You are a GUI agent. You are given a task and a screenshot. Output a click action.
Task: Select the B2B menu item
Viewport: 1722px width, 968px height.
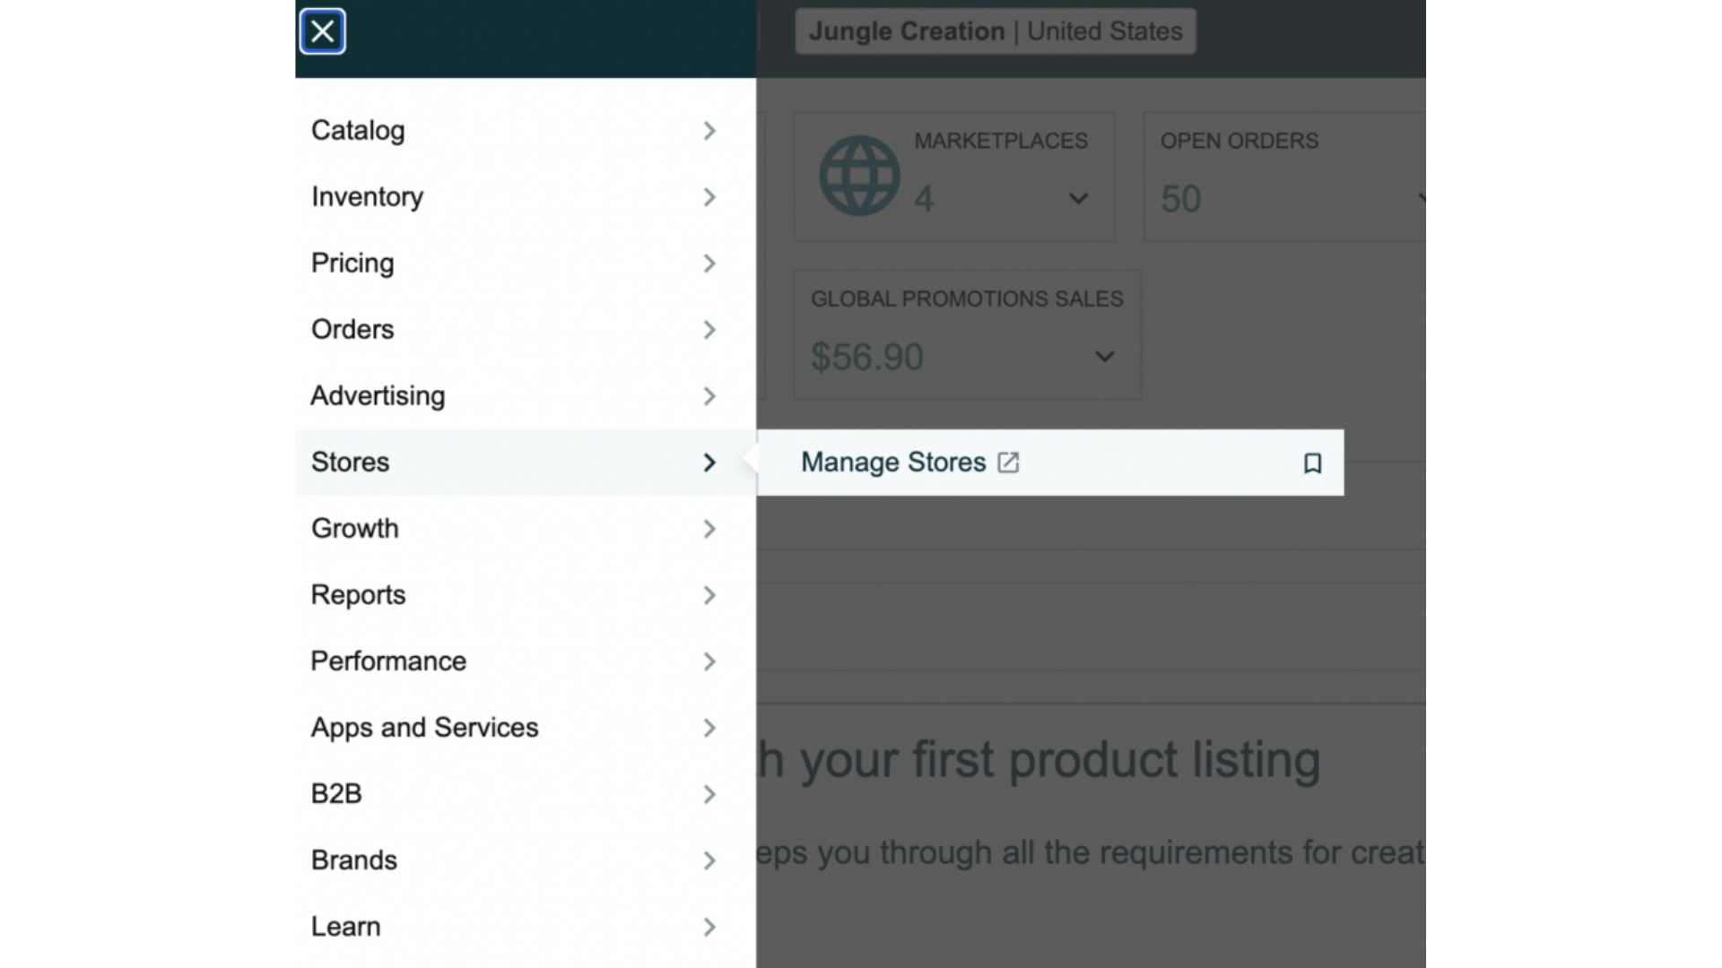(336, 794)
